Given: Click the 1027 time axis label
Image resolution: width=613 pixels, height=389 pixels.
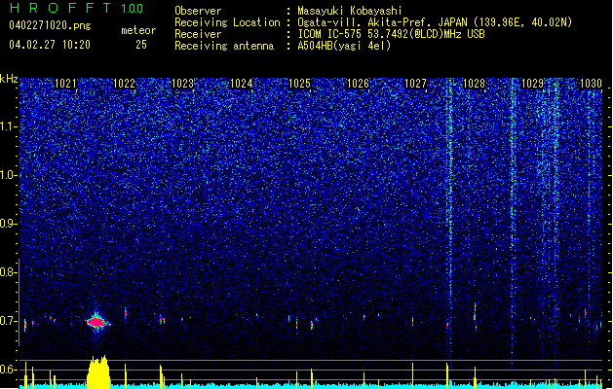Looking at the screenshot, I should click(415, 84).
